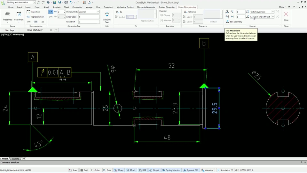This screenshot has width=307, height=173.
Task: Close the Drive_Shaft.dwg document tab
Action: coord(51,30)
